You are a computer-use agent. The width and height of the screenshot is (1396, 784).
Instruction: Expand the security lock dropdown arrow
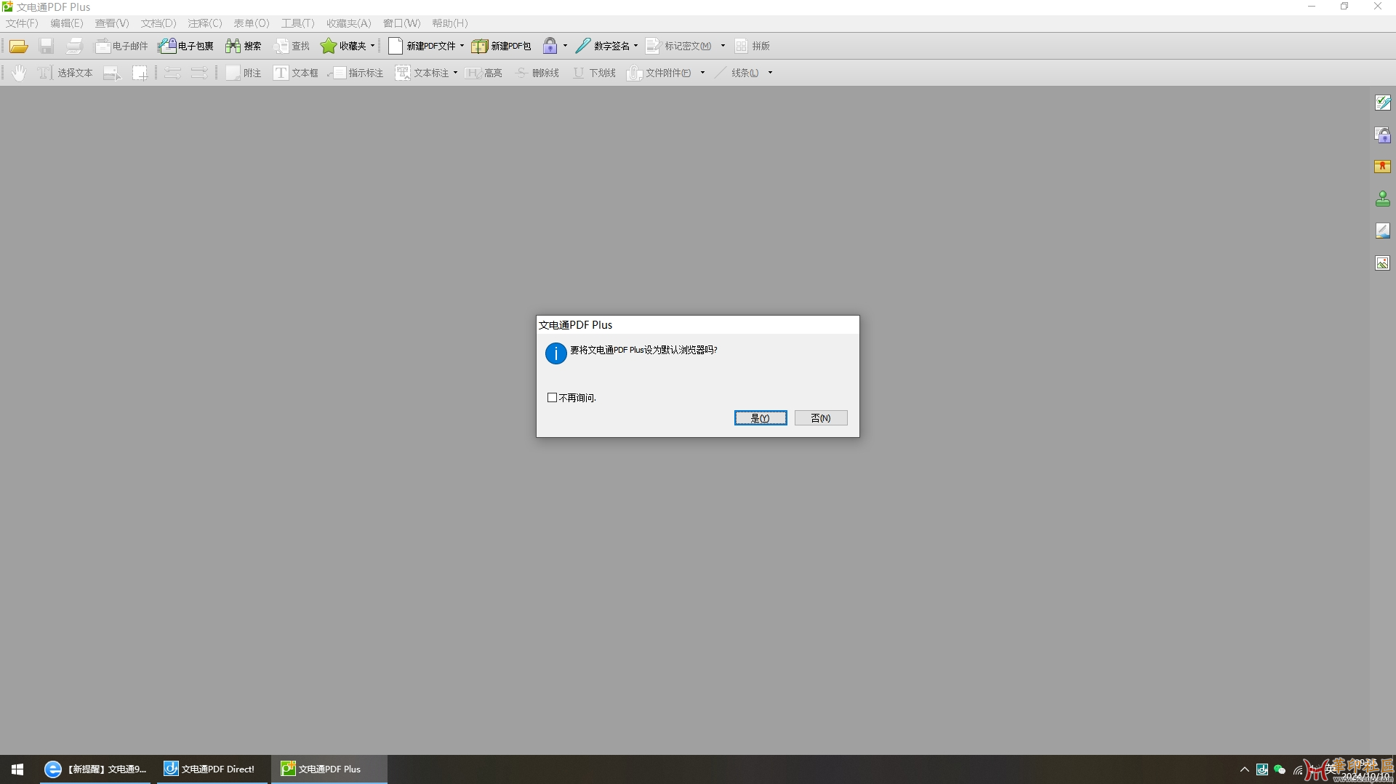565,46
